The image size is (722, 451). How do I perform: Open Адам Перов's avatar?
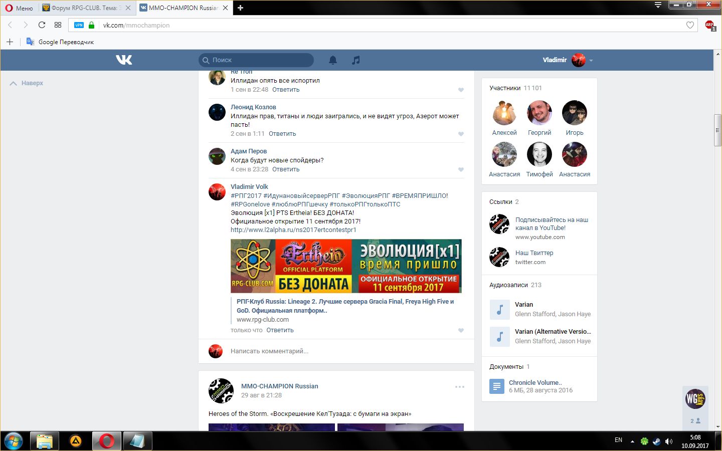[217, 156]
